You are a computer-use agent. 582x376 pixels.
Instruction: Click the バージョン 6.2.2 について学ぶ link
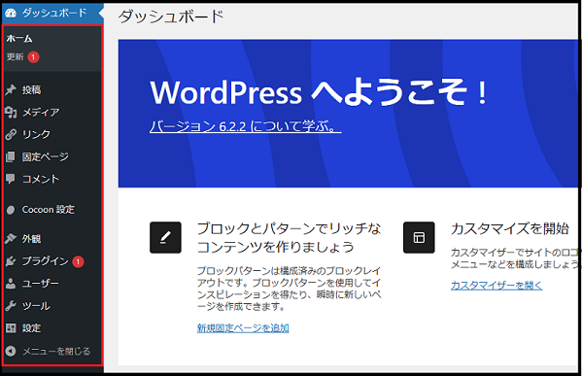246,126
